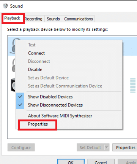The width and height of the screenshot is (137, 164).
Task: Click the Properties button below device list
Action: [125, 147]
